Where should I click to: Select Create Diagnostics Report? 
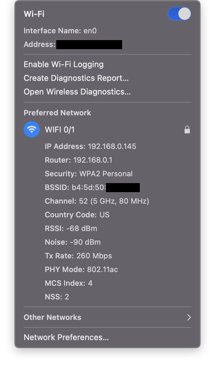76,78
